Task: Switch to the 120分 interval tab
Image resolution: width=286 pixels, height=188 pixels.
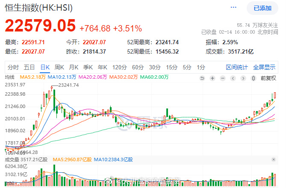Action: coord(119,67)
